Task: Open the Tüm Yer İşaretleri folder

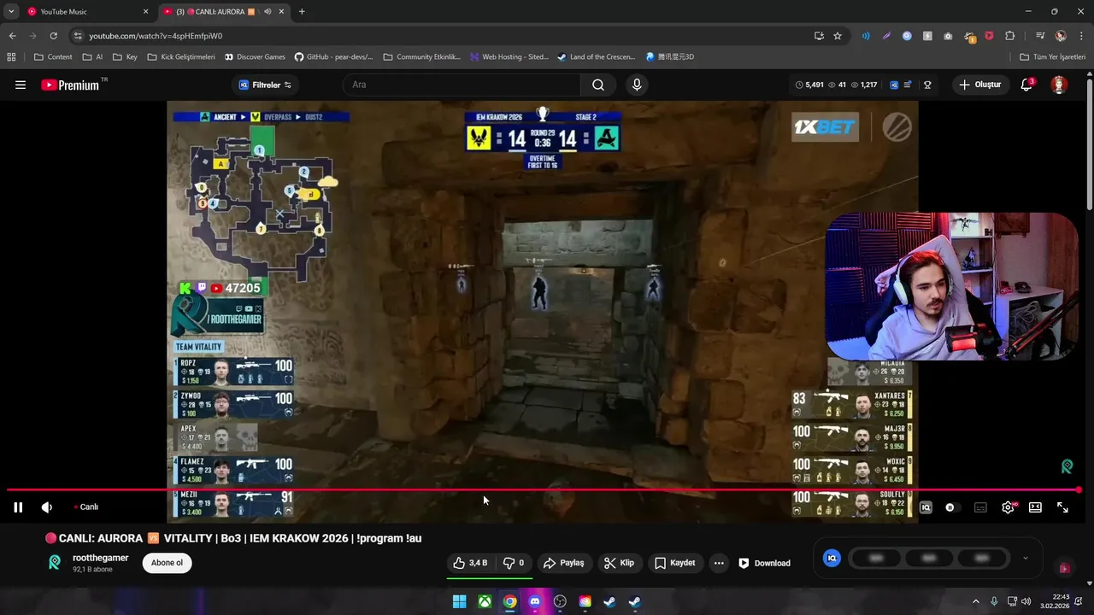Action: click(x=1053, y=57)
